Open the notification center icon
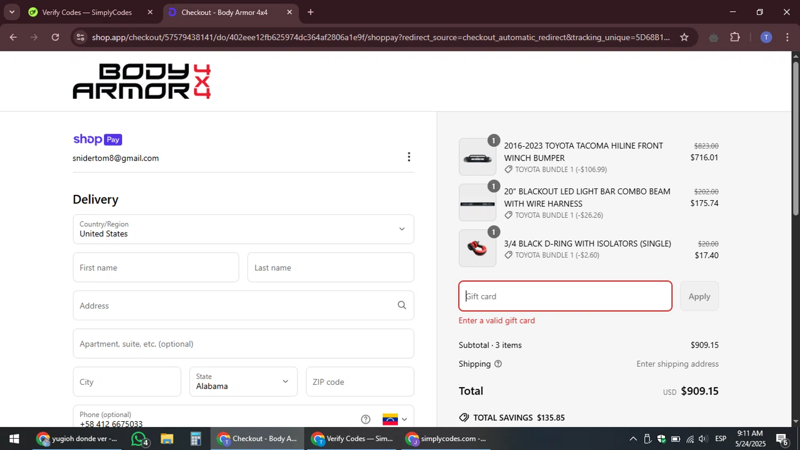Screen dimensions: 800x450 click(782, 439)
